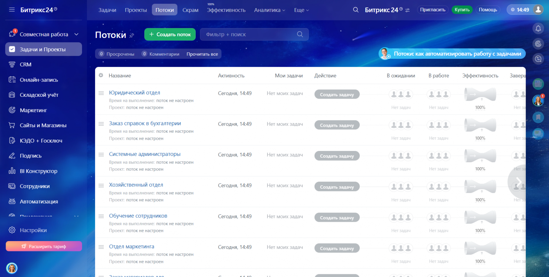Screen dimensions: 549x277
Task: Filter by Комментарии counter
Action: 160,54
